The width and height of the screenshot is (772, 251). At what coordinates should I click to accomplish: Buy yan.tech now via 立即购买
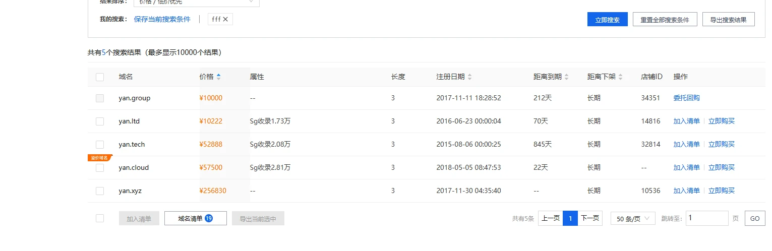point(722,145)
